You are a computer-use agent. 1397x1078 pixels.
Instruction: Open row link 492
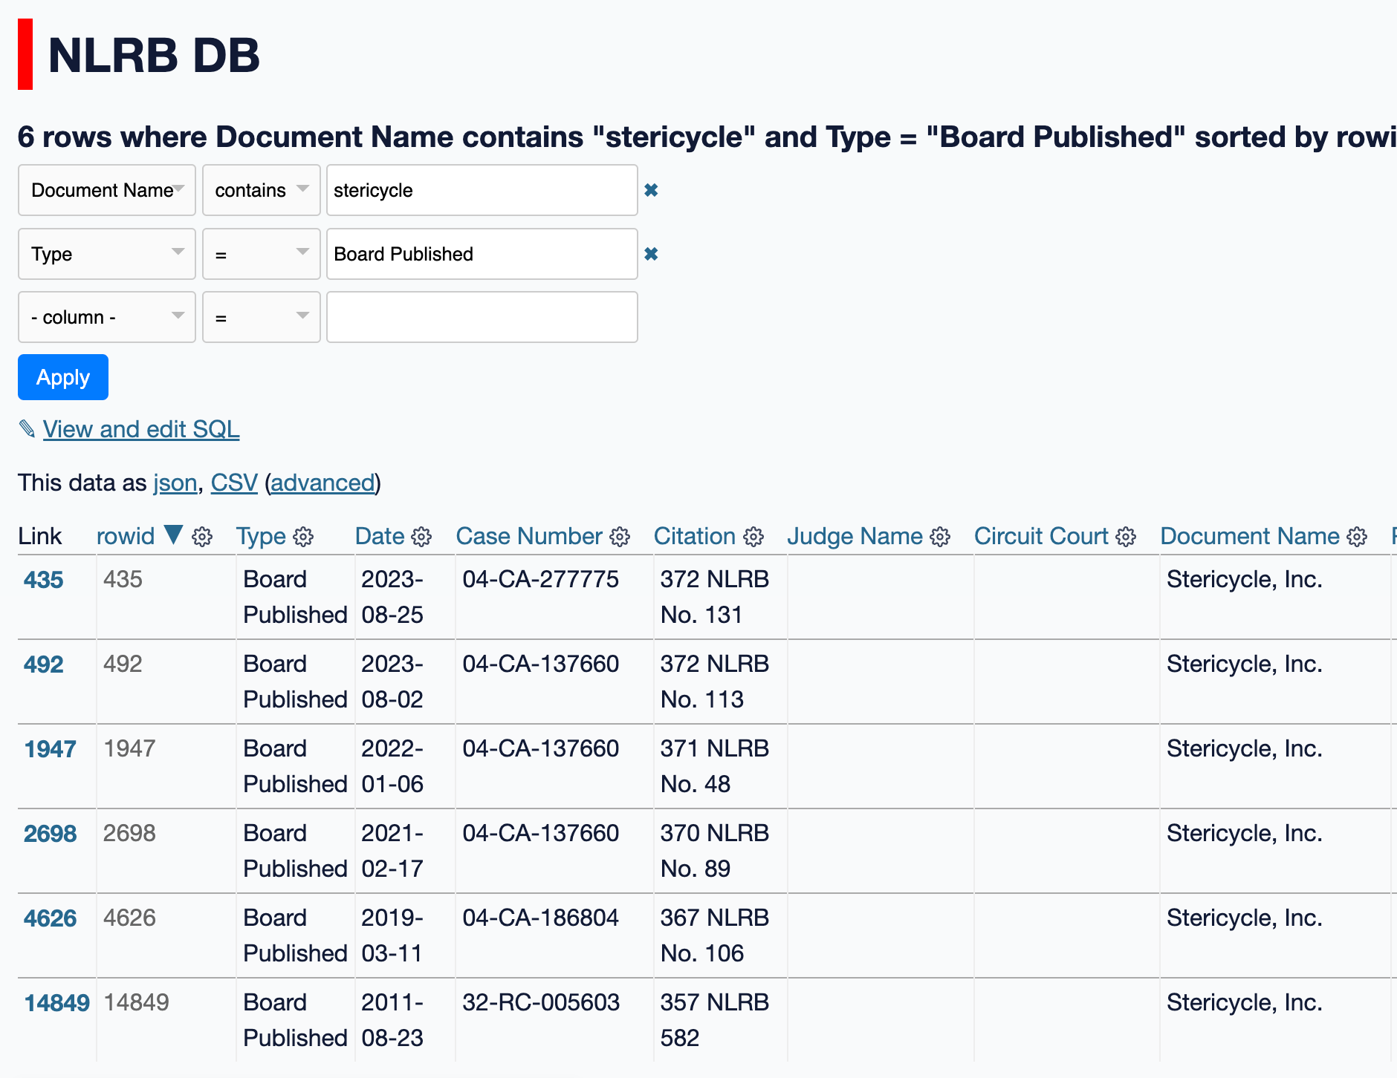[x=43, y=664]
